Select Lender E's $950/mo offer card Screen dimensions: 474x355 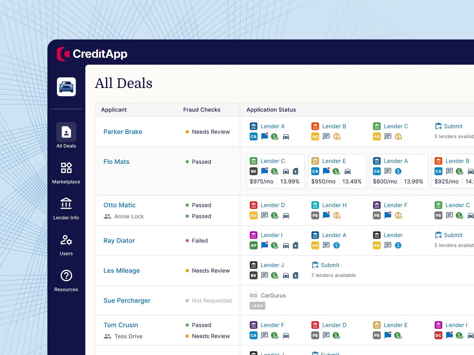point(337,171)
